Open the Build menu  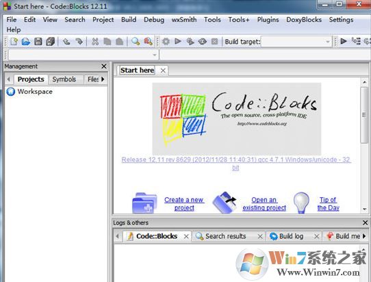[129, 20]
